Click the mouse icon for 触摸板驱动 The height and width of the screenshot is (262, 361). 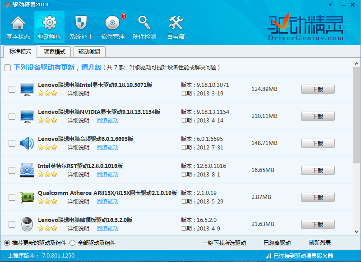point(27,224)
